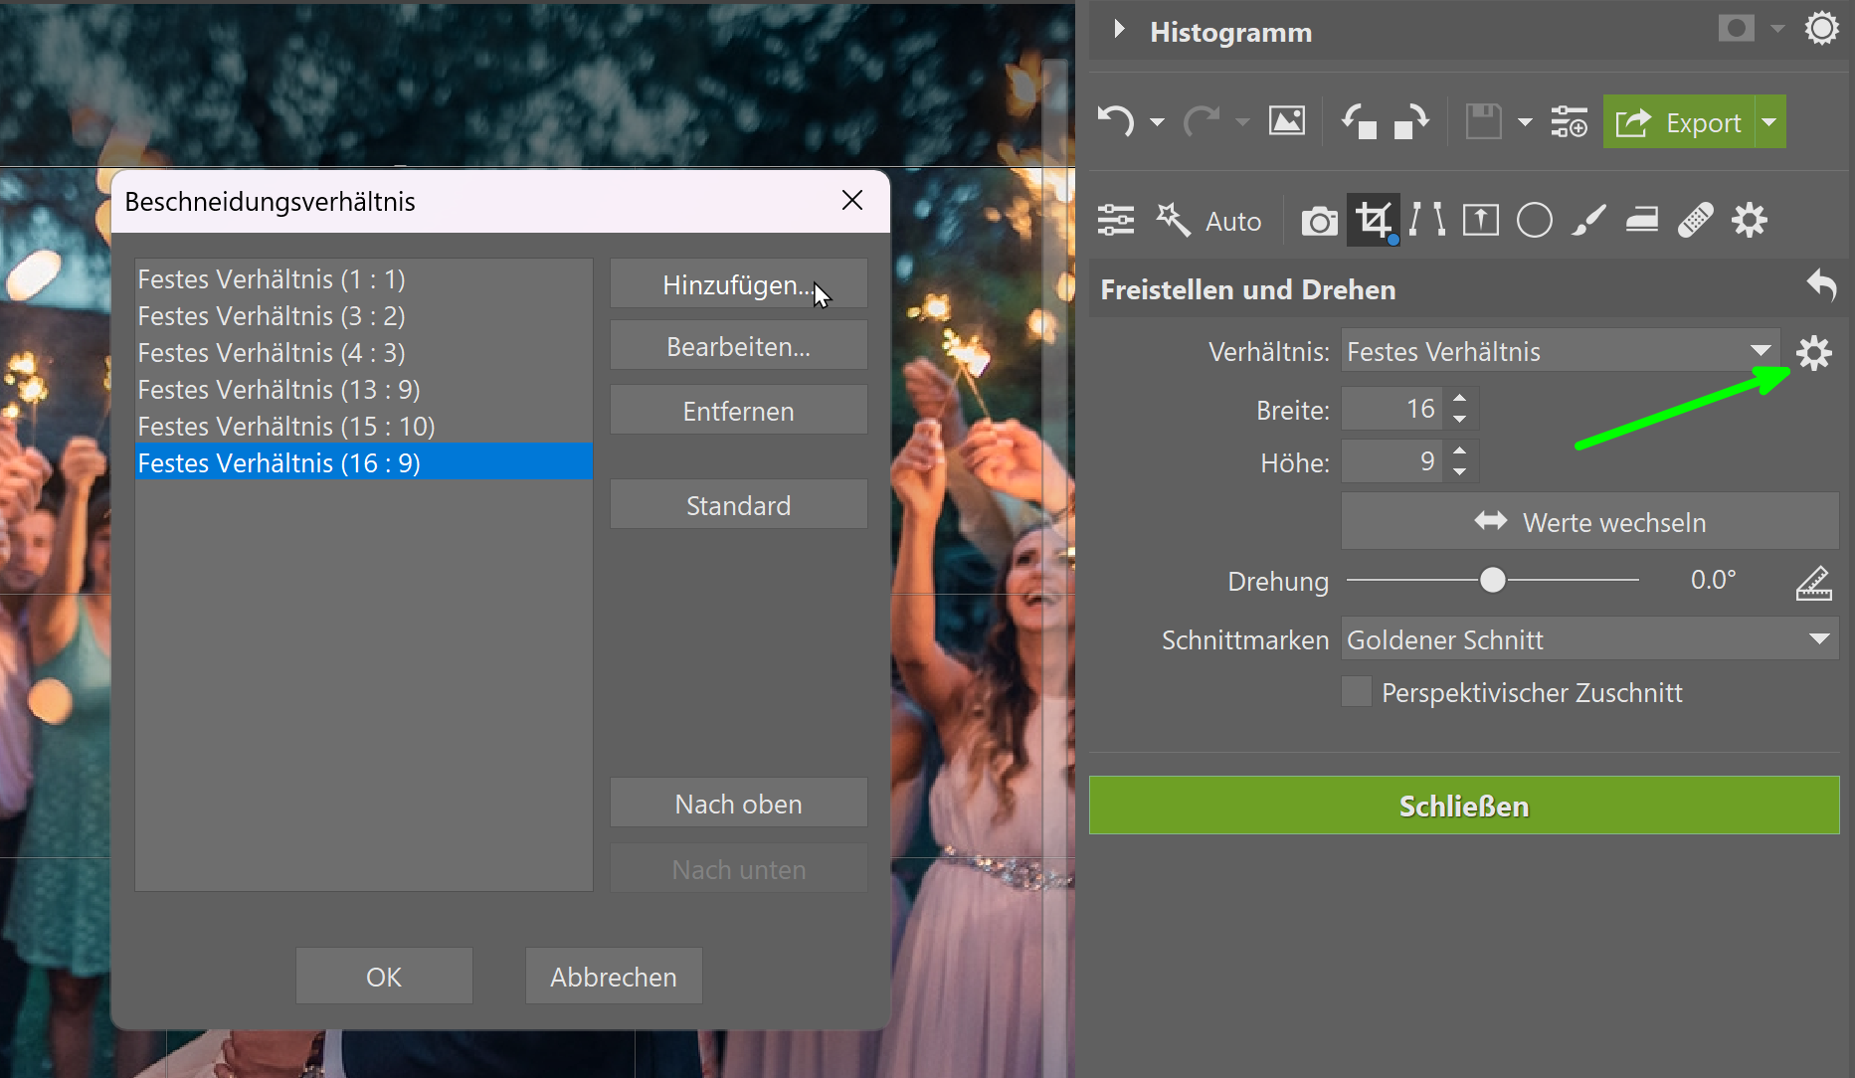Viewport: 1855px width, 1078px height.
Task: Click Werte wechseln button
Action: (1589, 521)
